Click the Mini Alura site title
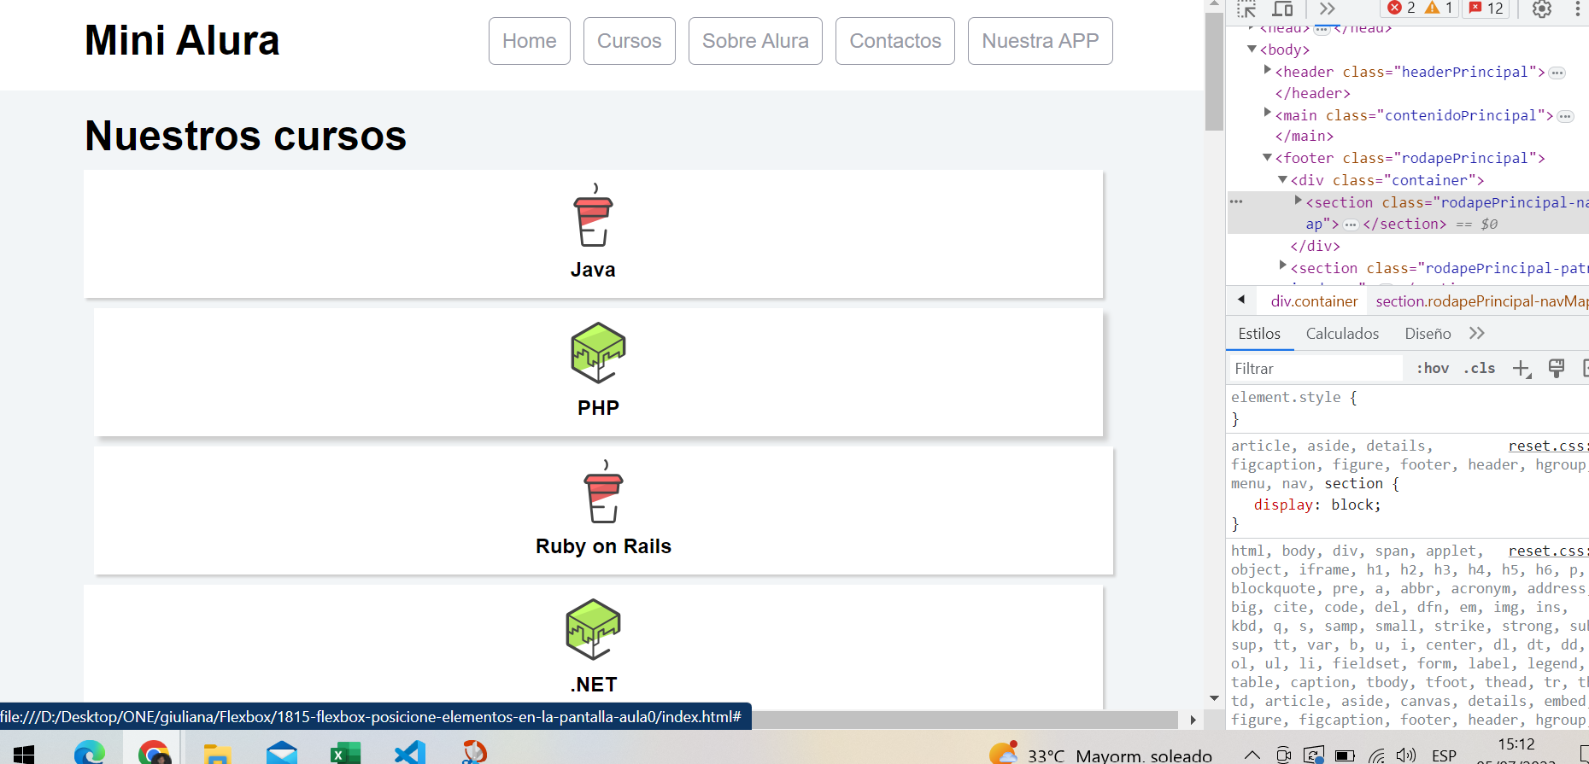Image resolution: width=1589 pixels, height=764 pixels. pos(182,41)
